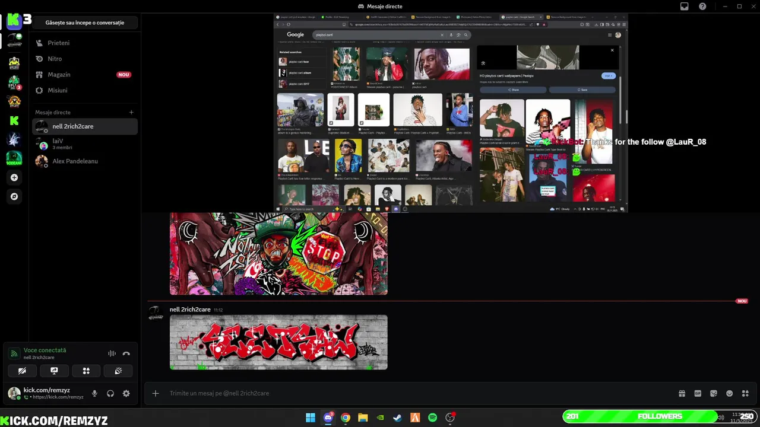Click the conversation search box
The height and width of the screenshot is (427, 760).
(85, 23)
